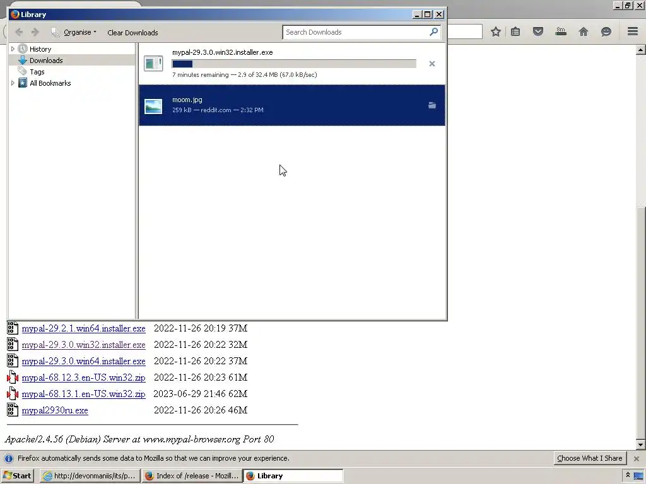This screenshot has height=484, width=646.
Task: Dismiss the Firefox data notification bar
Action: pos(636,458)
